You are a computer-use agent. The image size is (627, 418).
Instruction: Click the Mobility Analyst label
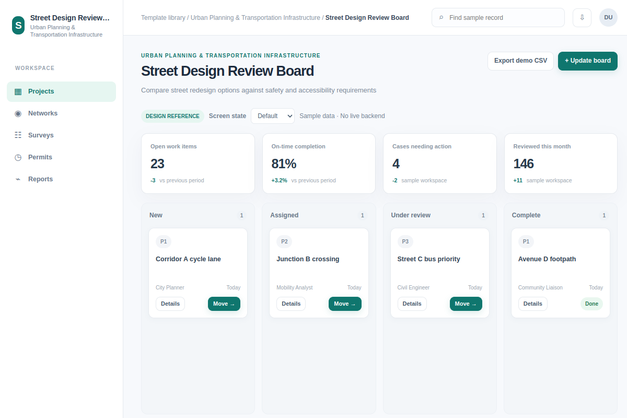pos(295,287)
